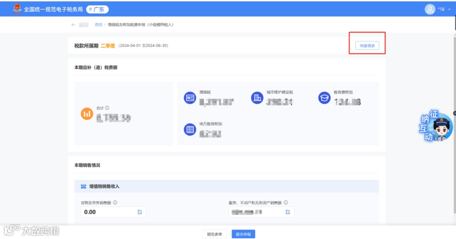Screen dimensions: 456x239
Task: Click edit icon in 服务、不动产和无形资产销售额 field
Action: [288, 212]
